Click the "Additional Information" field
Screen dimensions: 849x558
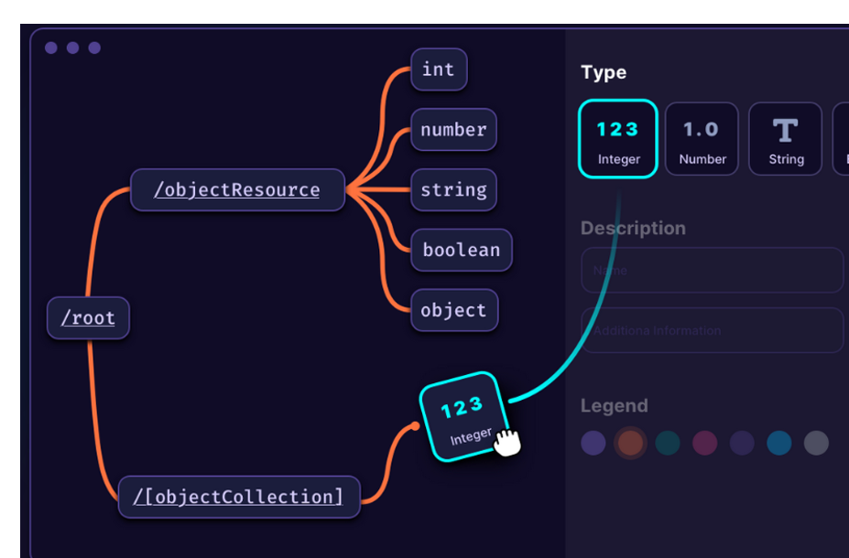click(x=712, y=330)
